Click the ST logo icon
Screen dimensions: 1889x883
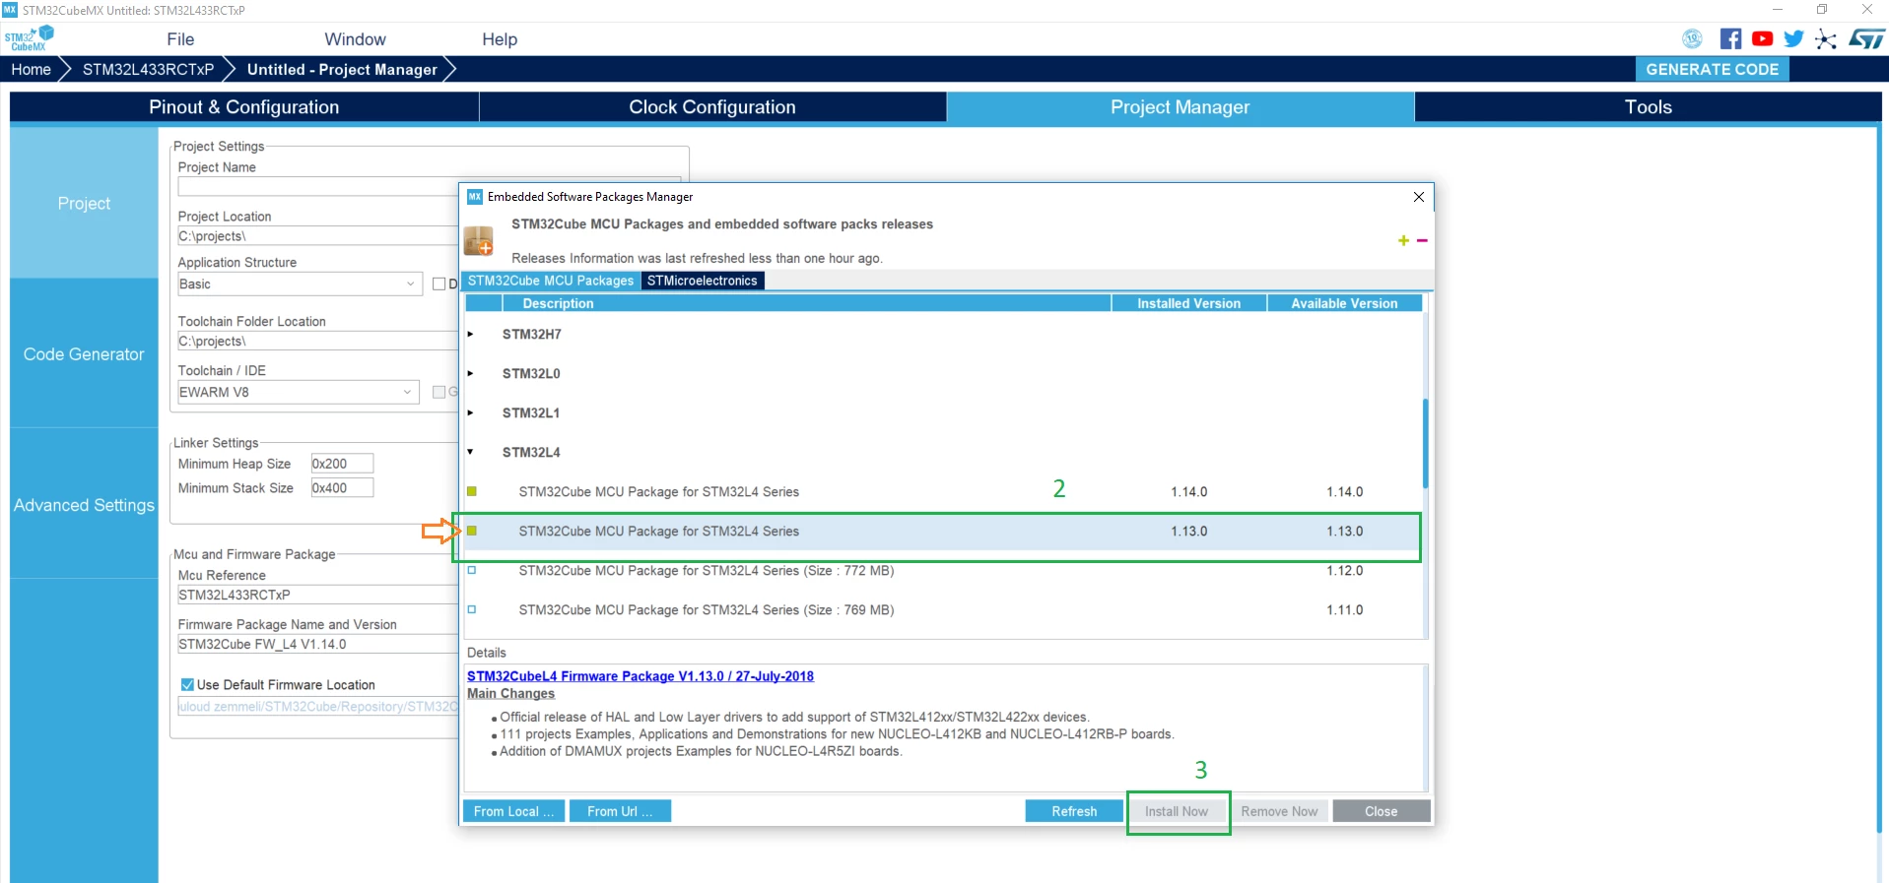(1866, 38)
